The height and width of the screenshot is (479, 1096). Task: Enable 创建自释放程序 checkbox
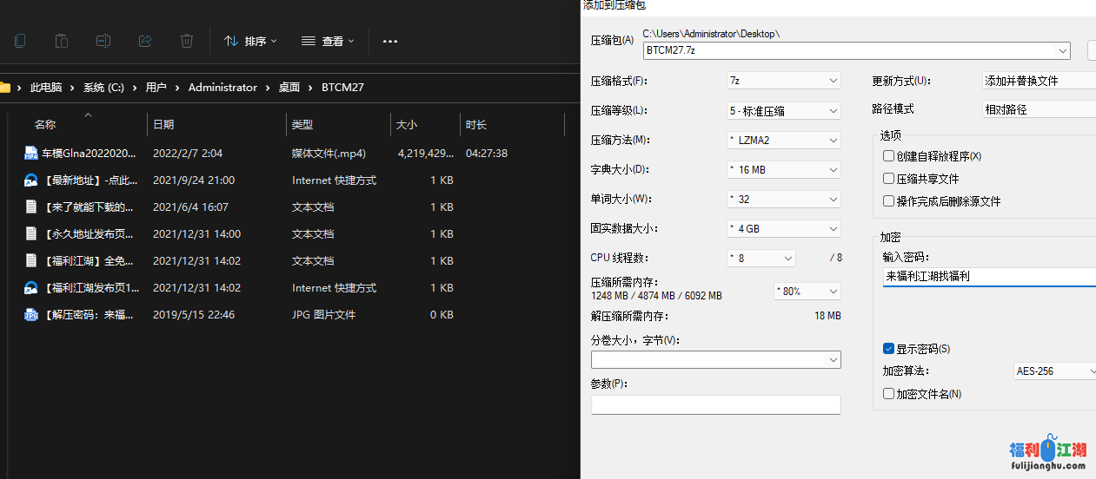coord(888,156)
